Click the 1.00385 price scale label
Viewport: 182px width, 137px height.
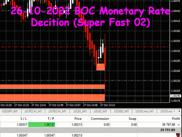[176, 31]
